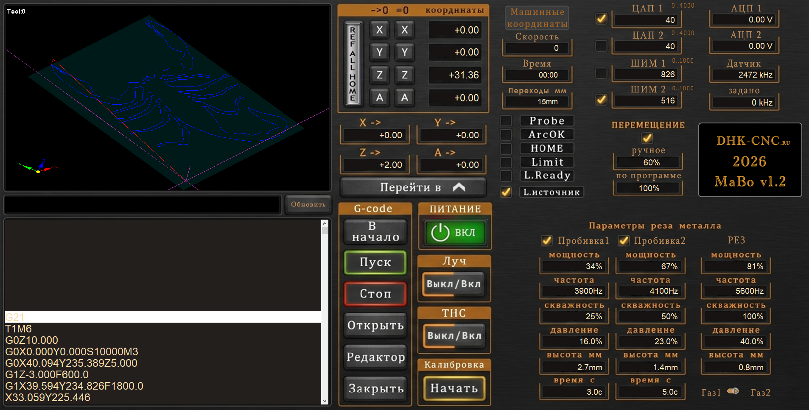Click the Обновить refresh button

click(308, 204)
